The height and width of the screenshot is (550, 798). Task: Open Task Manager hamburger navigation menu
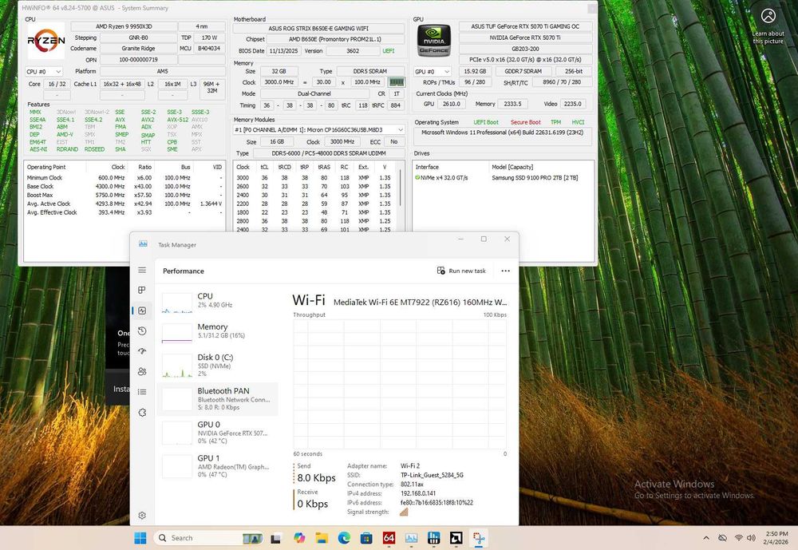tap(142, 271)
